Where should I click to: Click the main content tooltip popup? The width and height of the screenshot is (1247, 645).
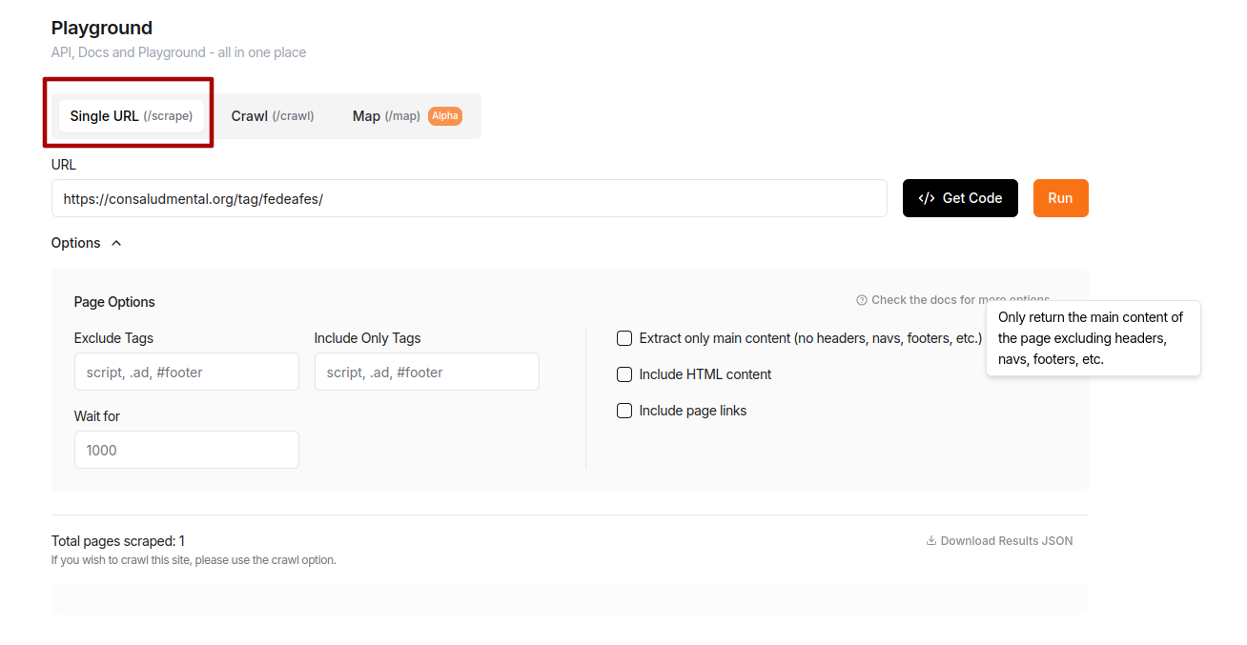click(1093, 338)
